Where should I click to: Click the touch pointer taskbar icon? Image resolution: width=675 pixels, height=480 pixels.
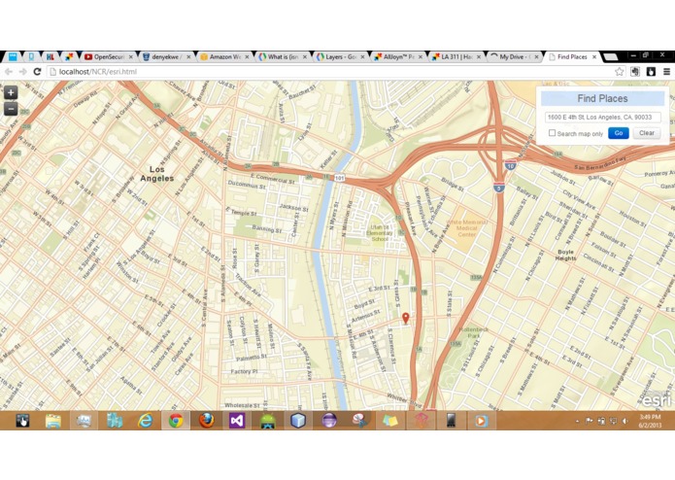click(x=22, y=421)
